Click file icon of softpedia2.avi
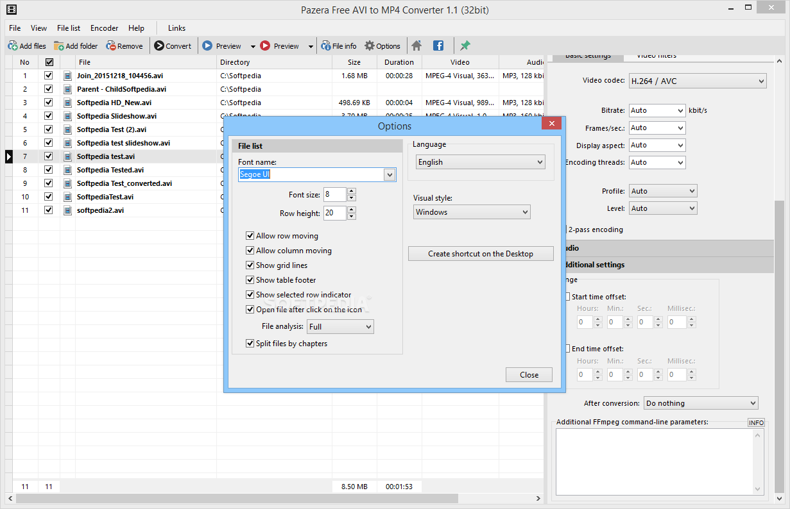Image resolution: width=790 pixels, height=509 pixels. 67,210
